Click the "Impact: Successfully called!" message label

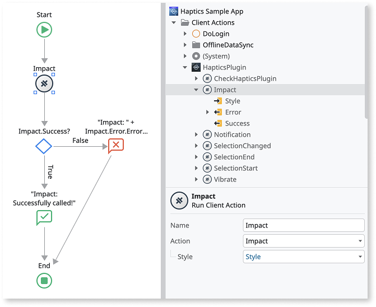coord(44,199)
